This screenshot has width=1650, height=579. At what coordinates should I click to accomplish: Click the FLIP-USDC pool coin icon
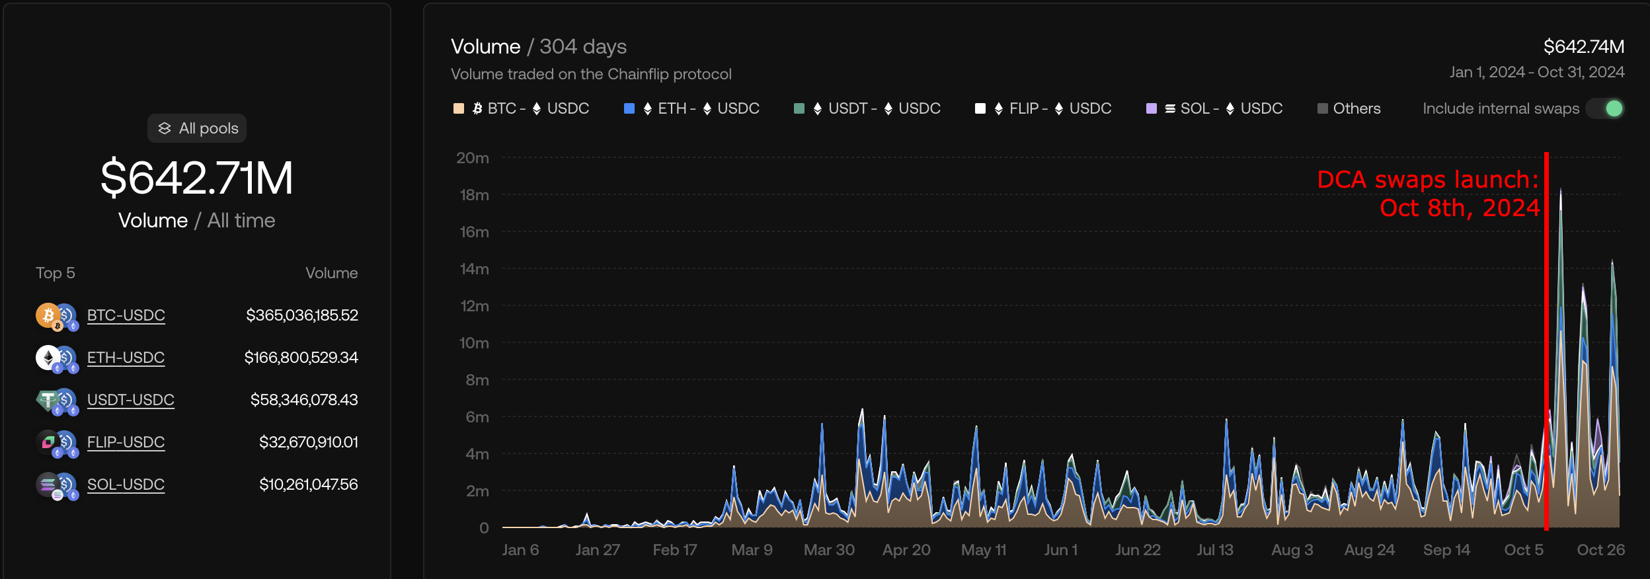point(57,444)
